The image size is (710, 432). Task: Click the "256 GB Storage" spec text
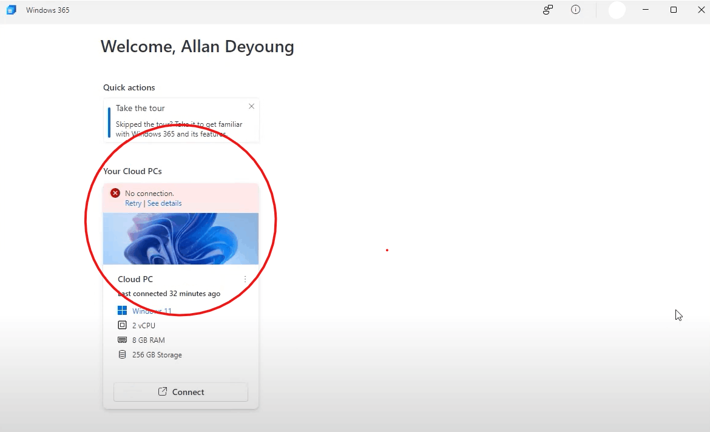coord(157,355)
